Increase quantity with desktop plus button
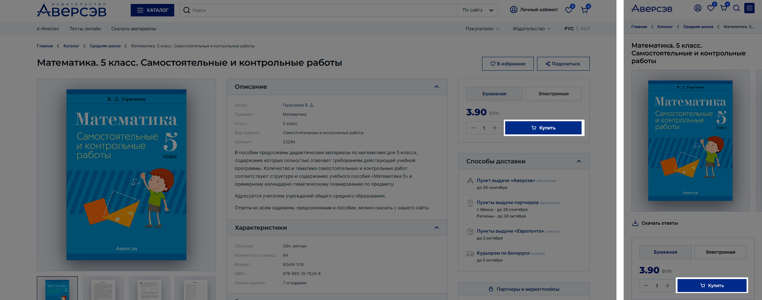This screenshot has height=300, width=762. [495, 128]
